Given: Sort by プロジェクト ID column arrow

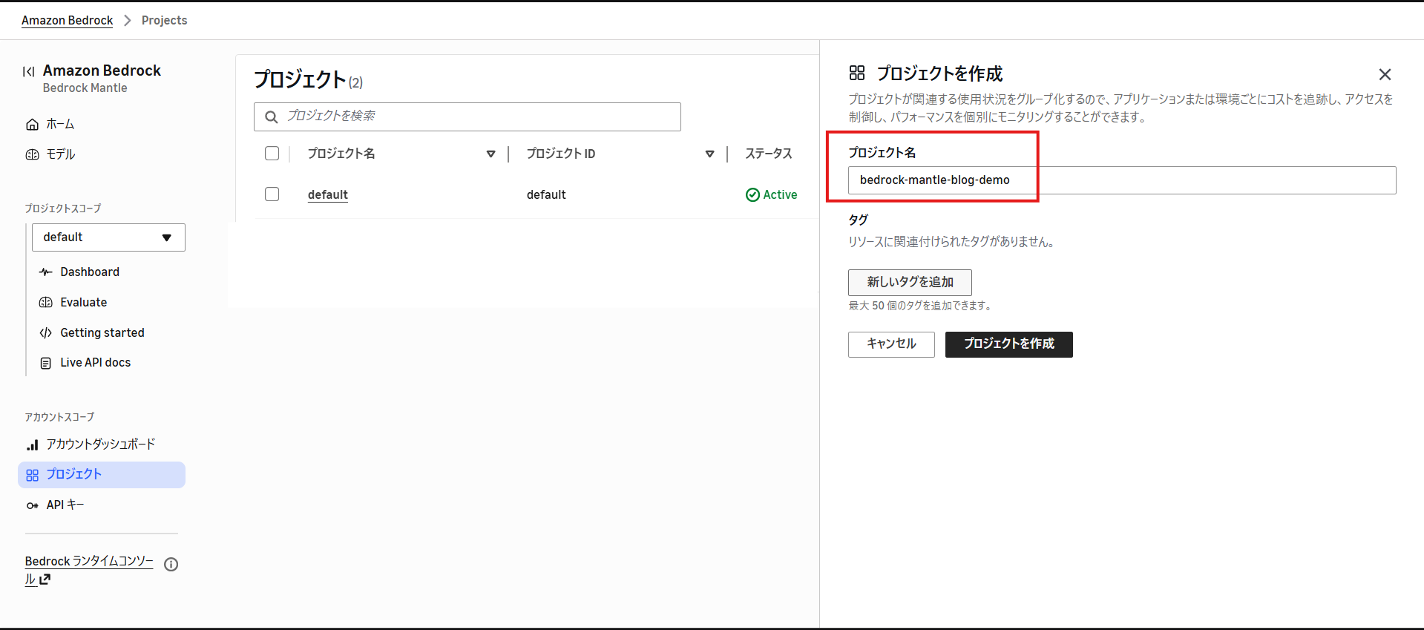Looking at the screenshot, I should pos(709,154).
